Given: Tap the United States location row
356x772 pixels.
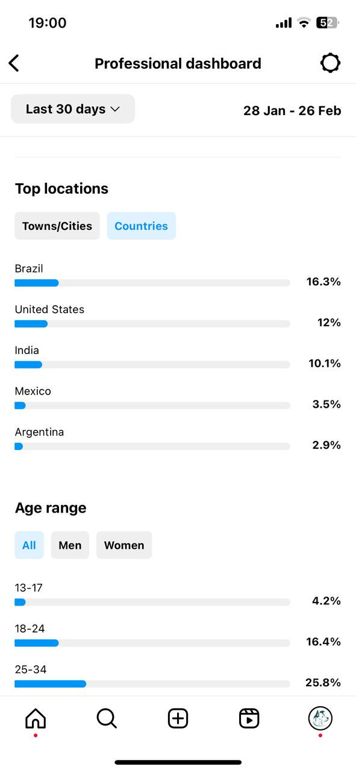Looking at the screenshot, I should (x=178, y=317).
